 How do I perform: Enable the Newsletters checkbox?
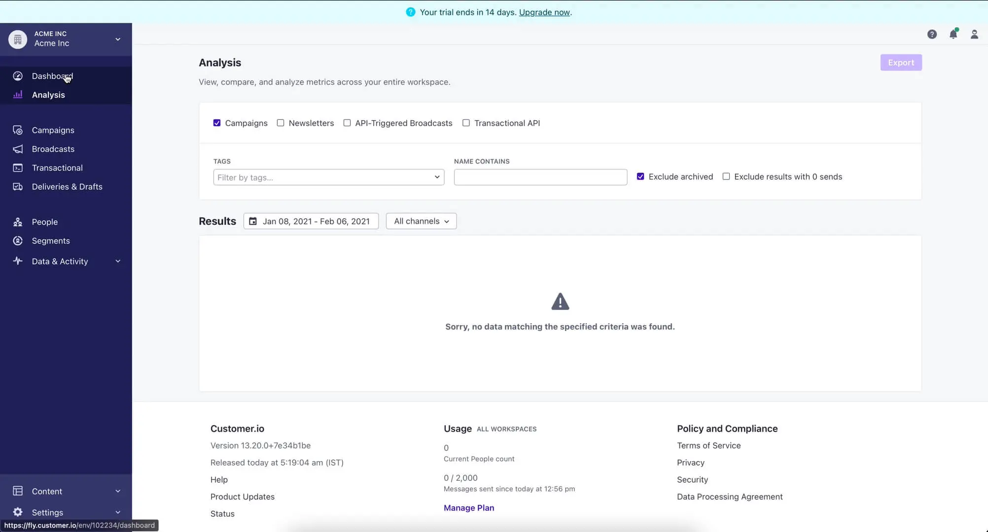[x=281, y=123]
